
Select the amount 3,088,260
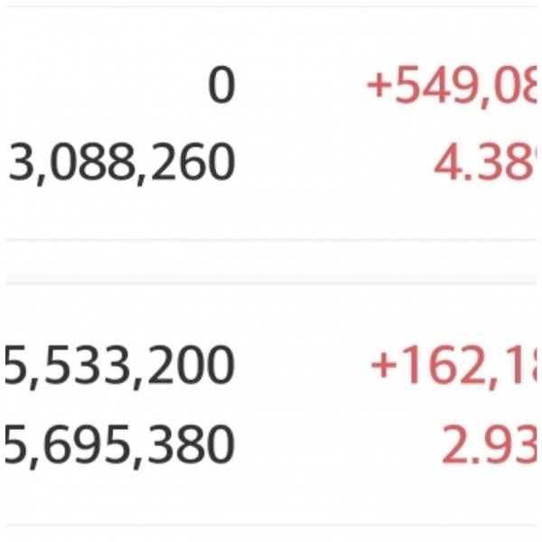point(122,164)
